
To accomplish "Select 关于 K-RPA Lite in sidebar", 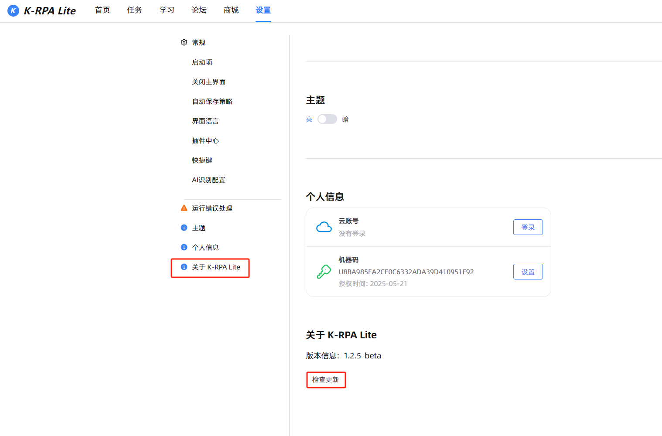I will pos(216,267).
